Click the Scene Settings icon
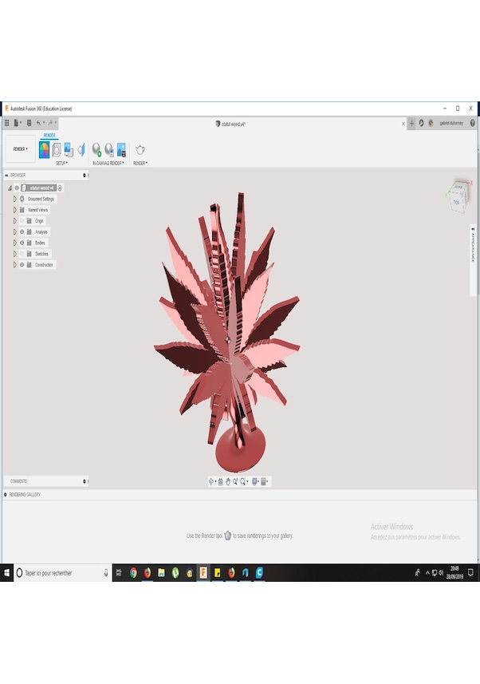 [x=57, y=149]
